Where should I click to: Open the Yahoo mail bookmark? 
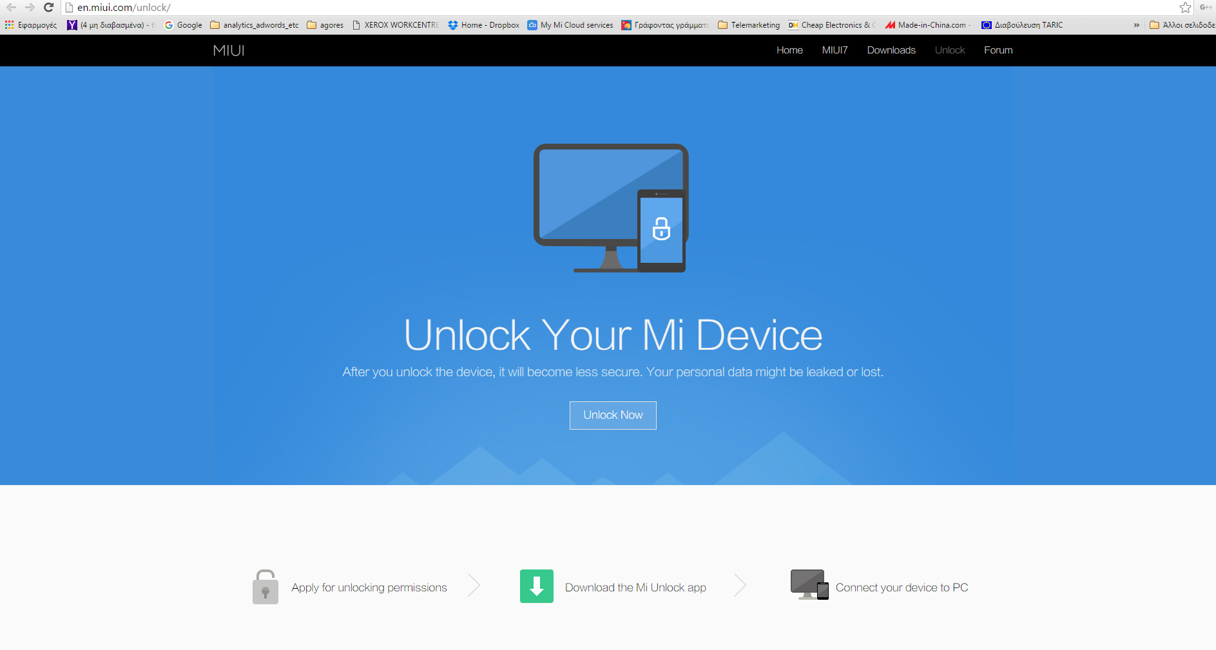[x=111, y=25]
